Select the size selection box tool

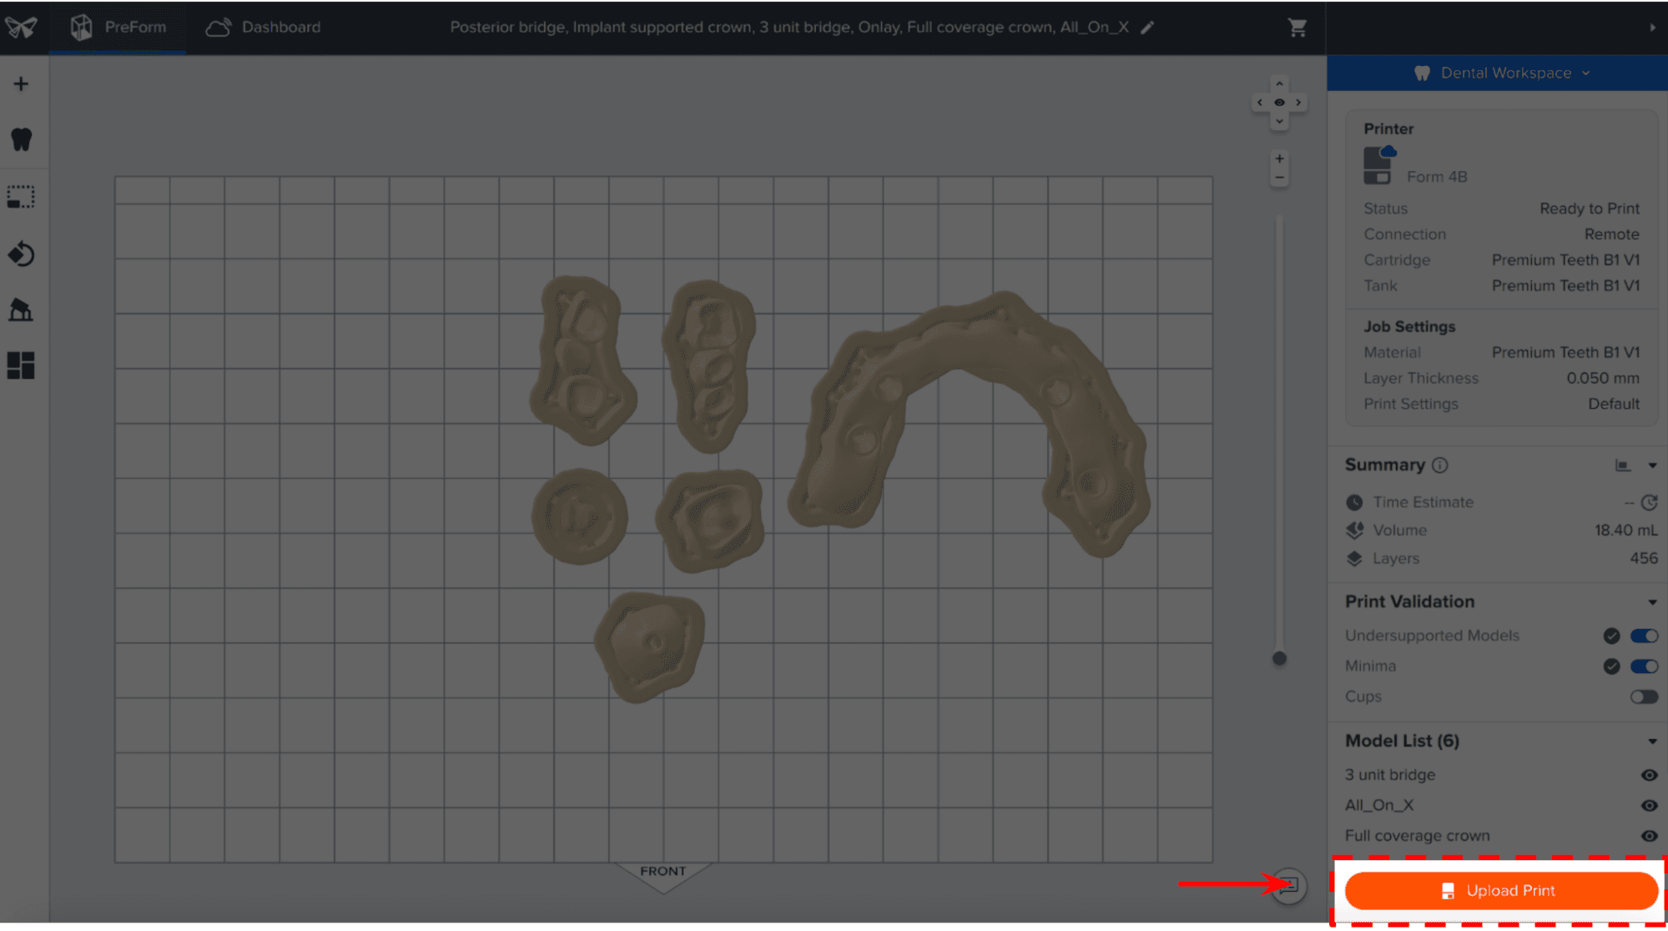21,197
